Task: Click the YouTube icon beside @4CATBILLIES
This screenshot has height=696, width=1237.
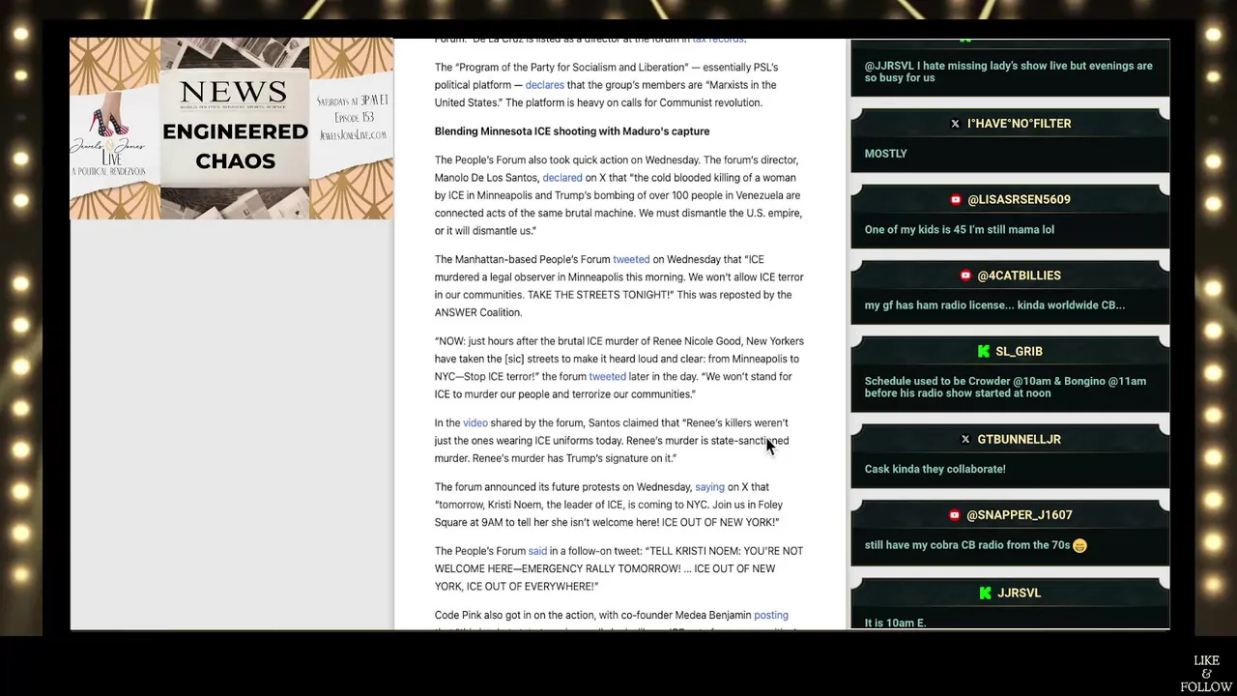Action: (x=965, y=275)
